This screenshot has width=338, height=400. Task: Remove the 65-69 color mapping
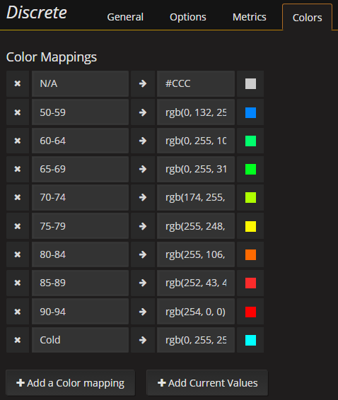18,169
